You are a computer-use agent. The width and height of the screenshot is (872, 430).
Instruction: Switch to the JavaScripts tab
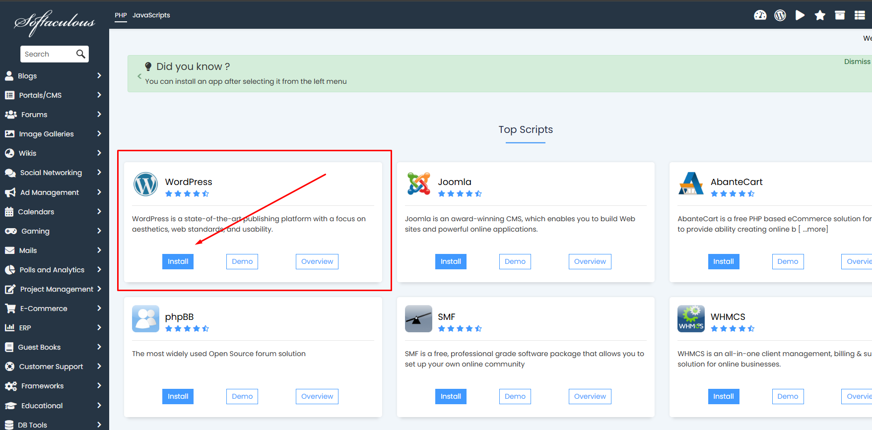151,15
